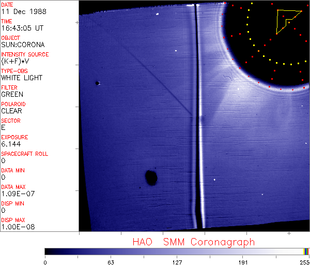Click the DATE label
The image size is (310, 265).
(x=7, y=5)
